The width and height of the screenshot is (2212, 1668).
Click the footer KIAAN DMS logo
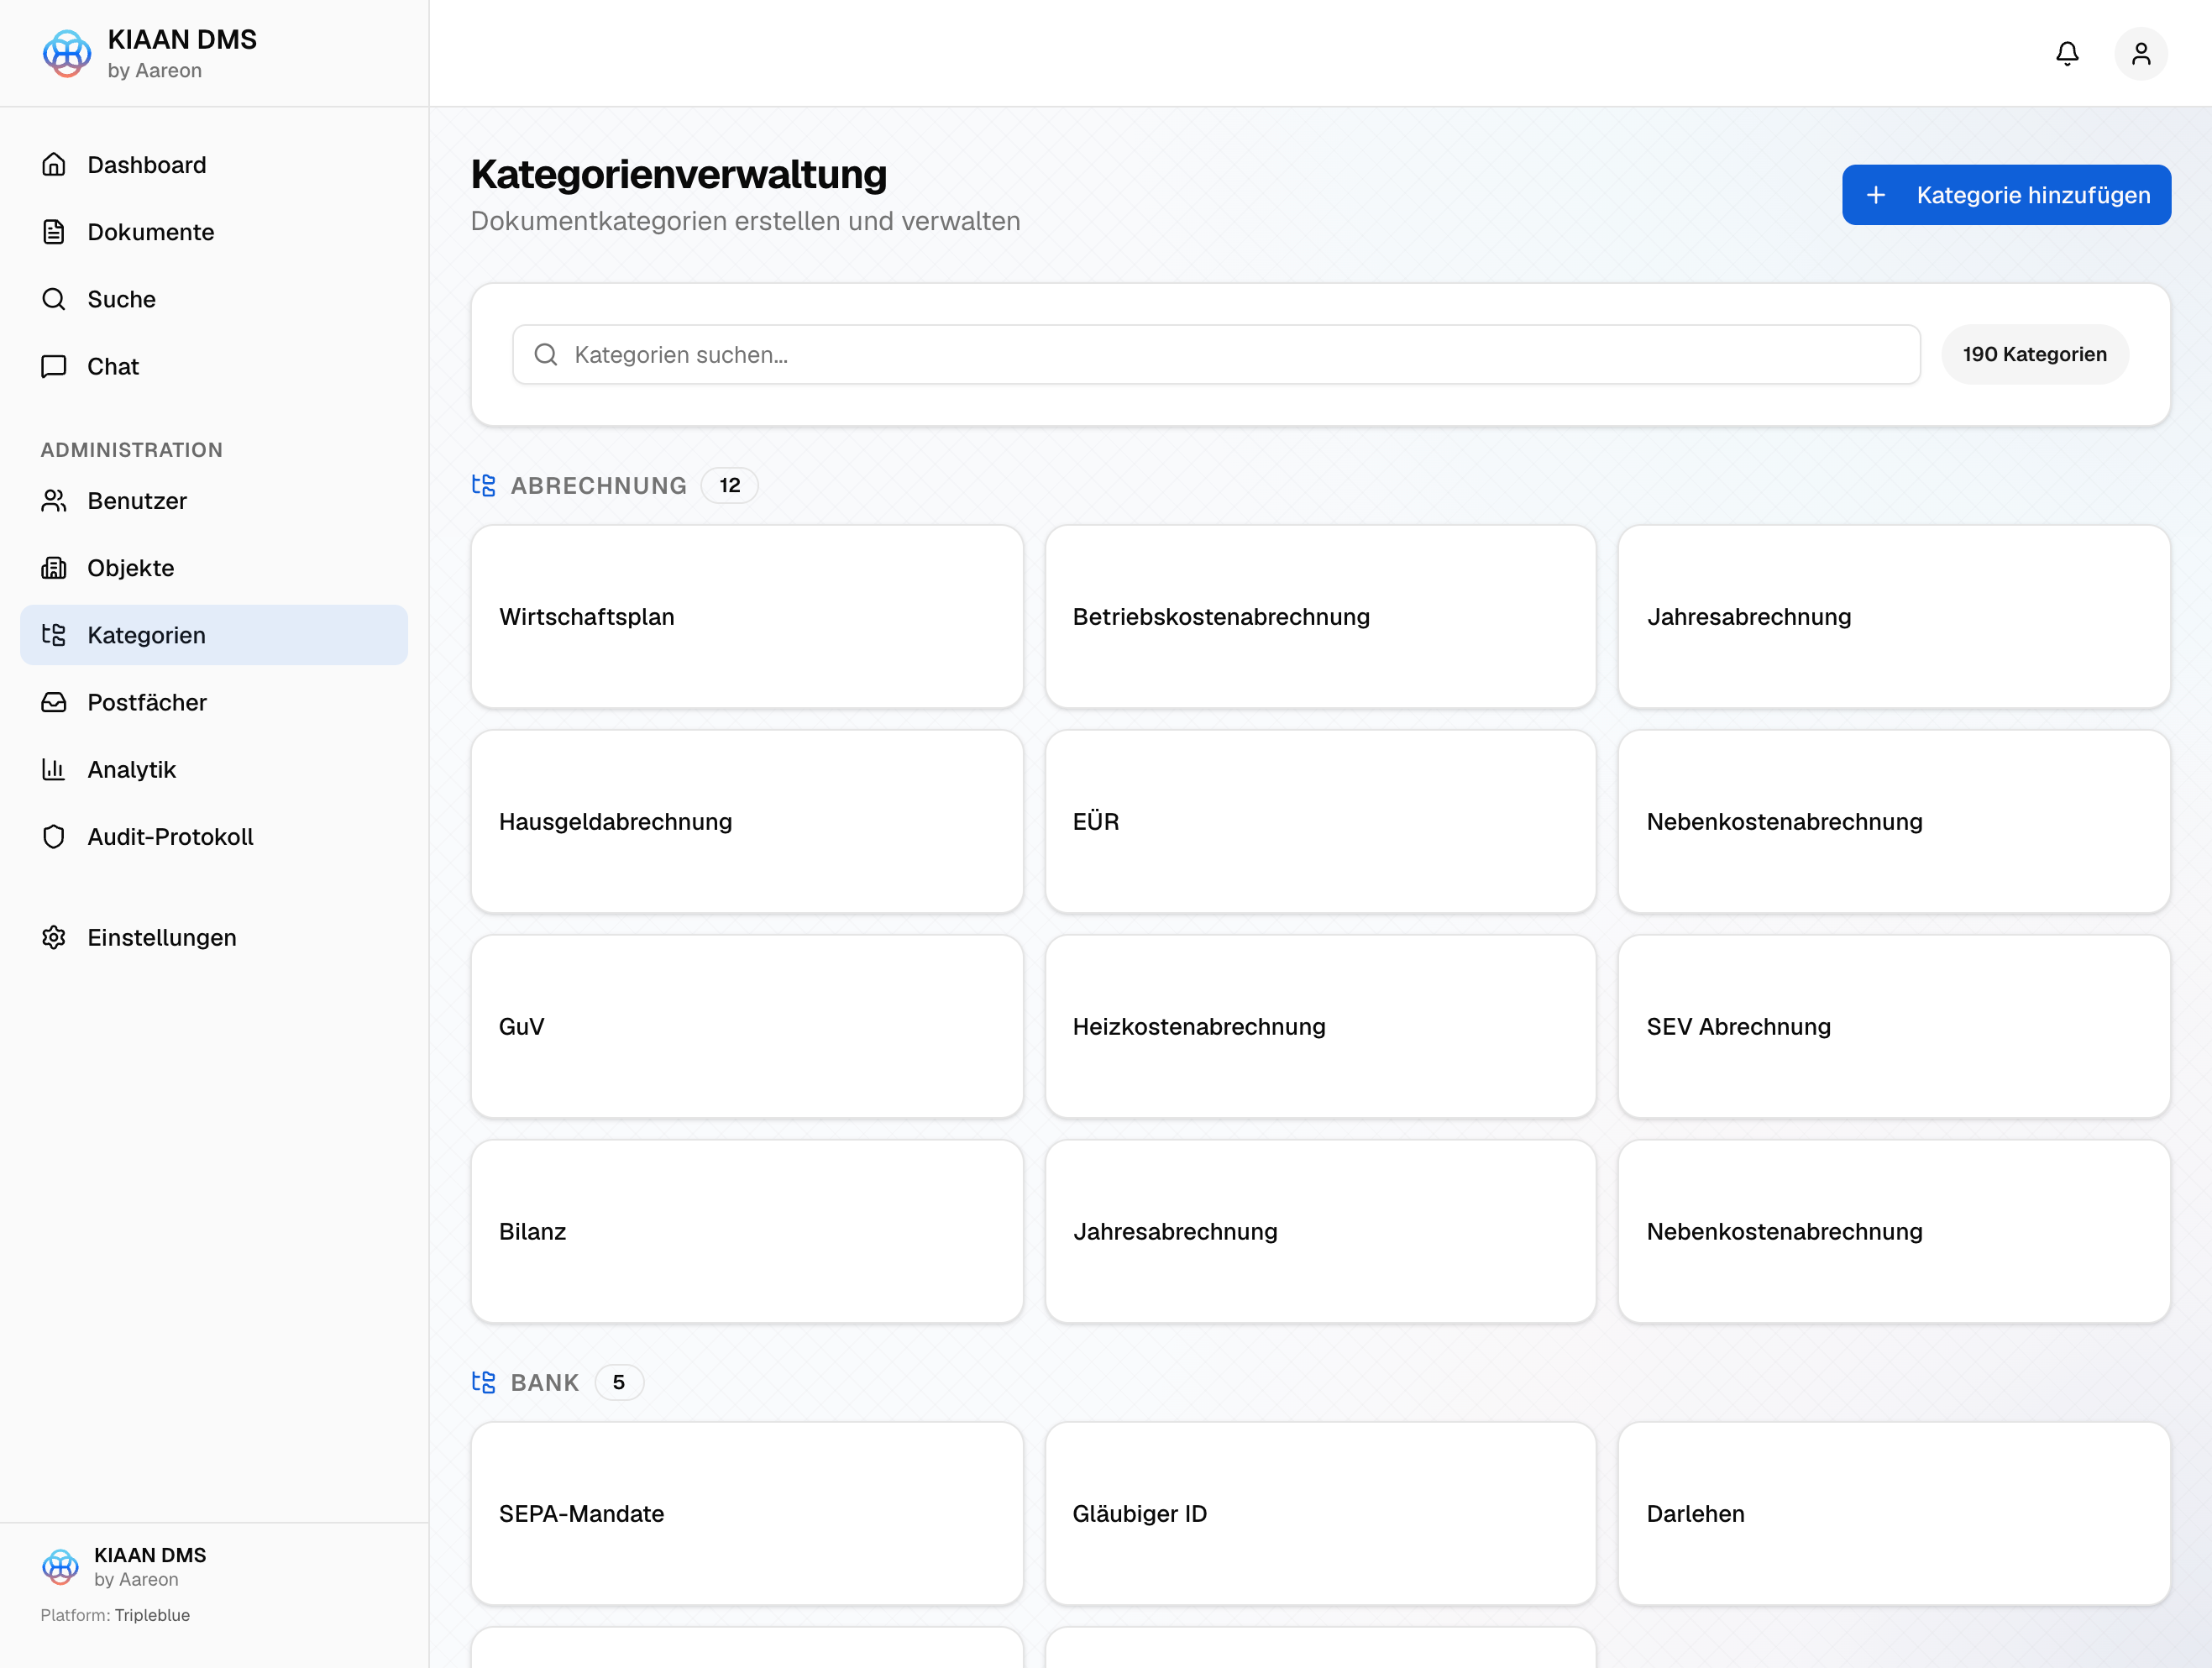60,1566
